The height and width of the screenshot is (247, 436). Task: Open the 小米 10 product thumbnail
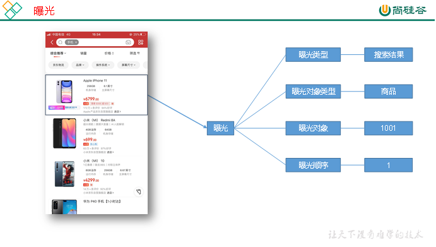click(64, 174)
